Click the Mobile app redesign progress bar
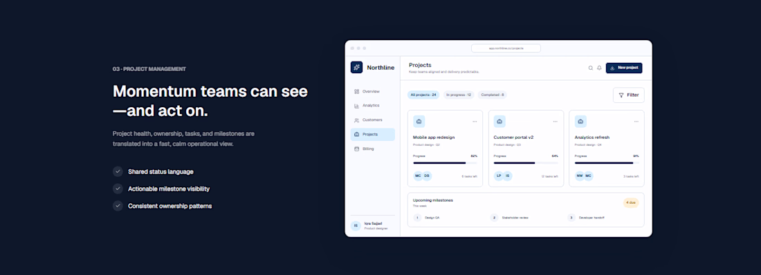This screenshot has width=761, height=275. point(445,163)
